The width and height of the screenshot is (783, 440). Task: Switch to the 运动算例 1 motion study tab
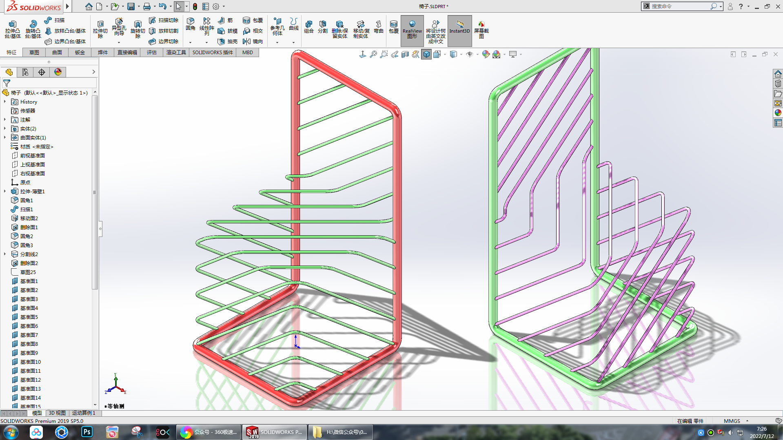click(x=84, y=413)
